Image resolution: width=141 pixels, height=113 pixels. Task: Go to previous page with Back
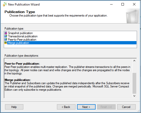tap(66, 107)
